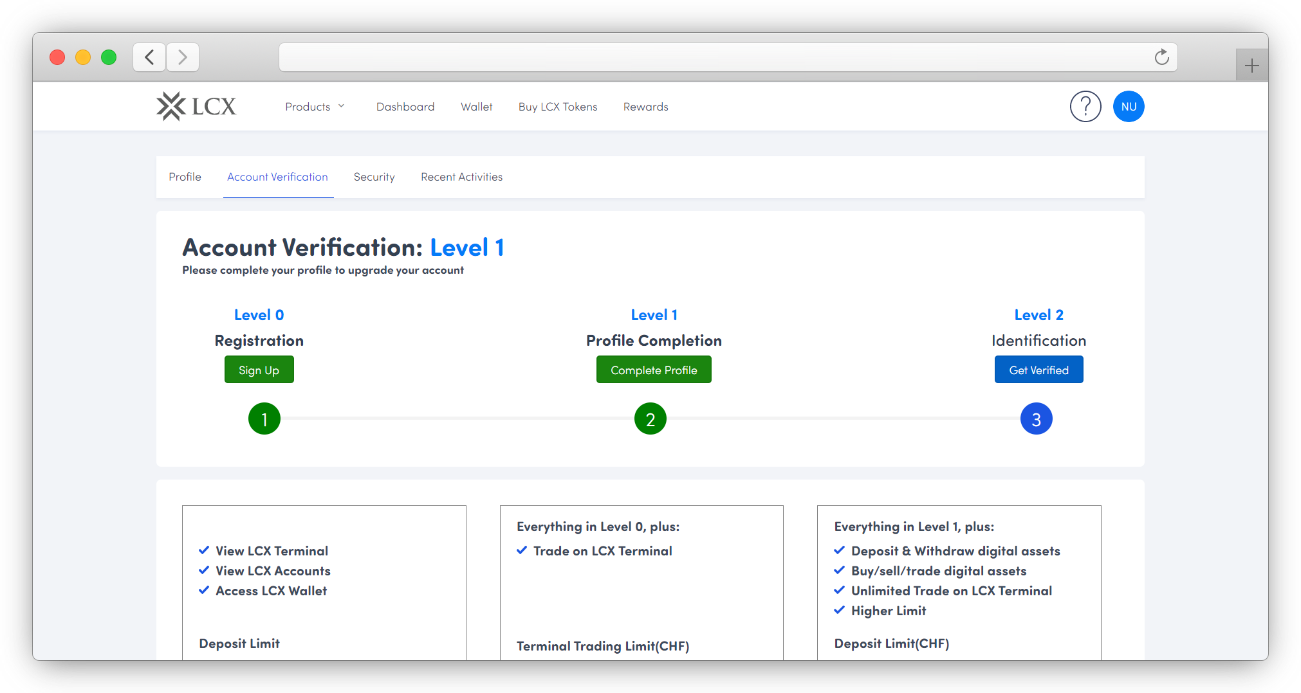Click step 3 circle in progress tracker
1301x693 pixels.
point(1037,419)
